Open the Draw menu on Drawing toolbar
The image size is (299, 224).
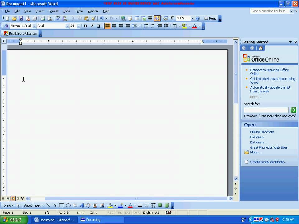(x=8, y=205)
